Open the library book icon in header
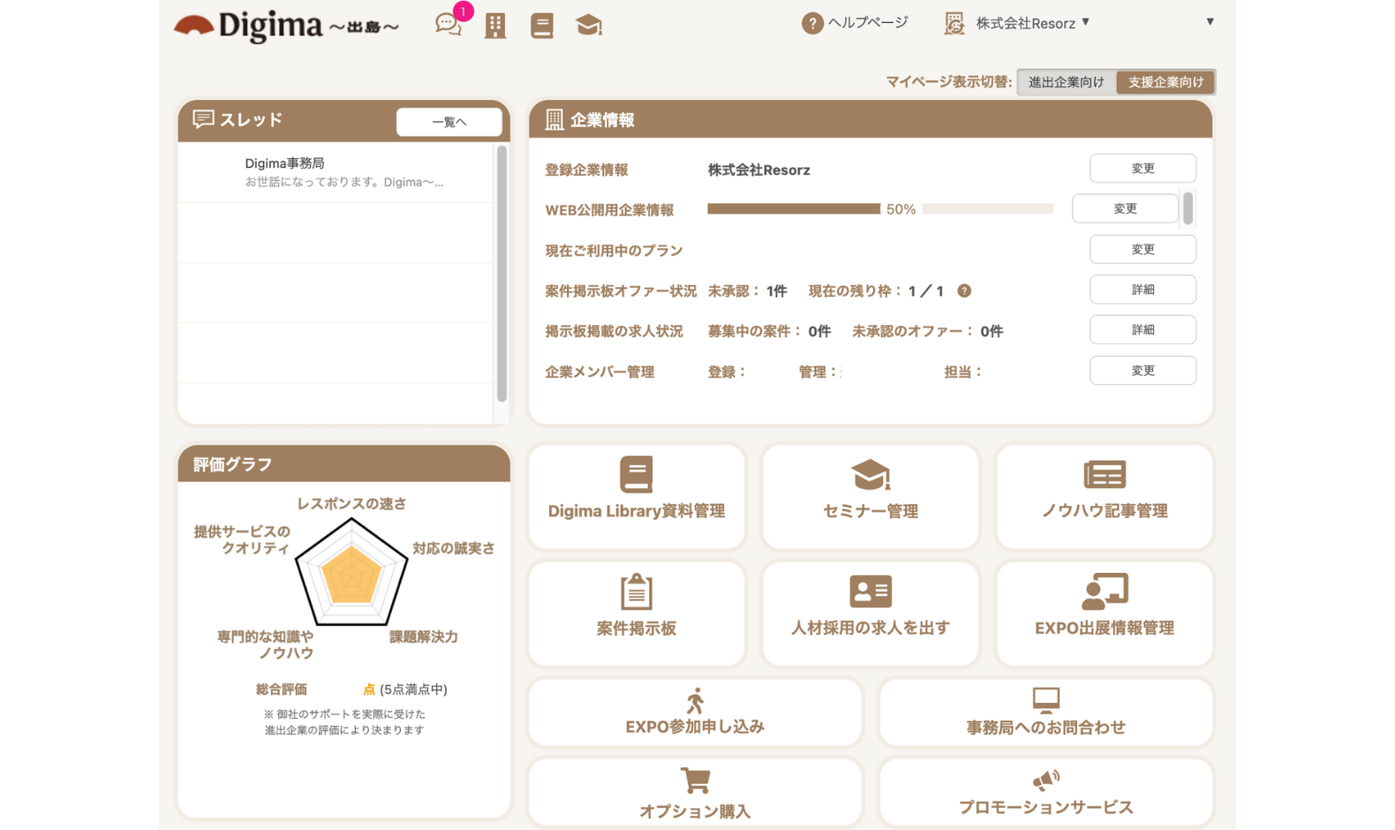The width and height of the screenshot is (1395, 830). point(542,26)
